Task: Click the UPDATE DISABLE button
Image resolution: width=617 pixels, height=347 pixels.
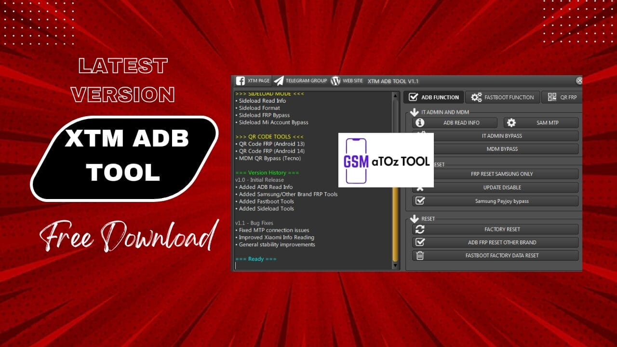Action: (x=496, y=187)
